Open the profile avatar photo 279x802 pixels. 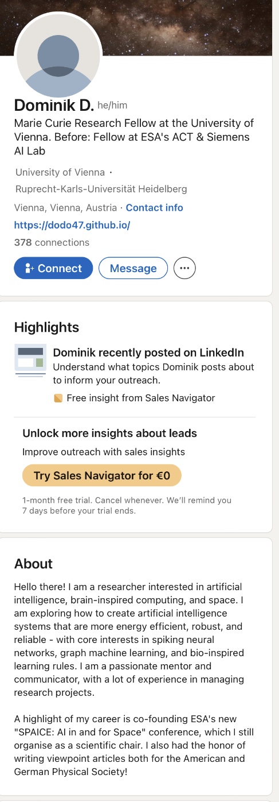[58, 54]
